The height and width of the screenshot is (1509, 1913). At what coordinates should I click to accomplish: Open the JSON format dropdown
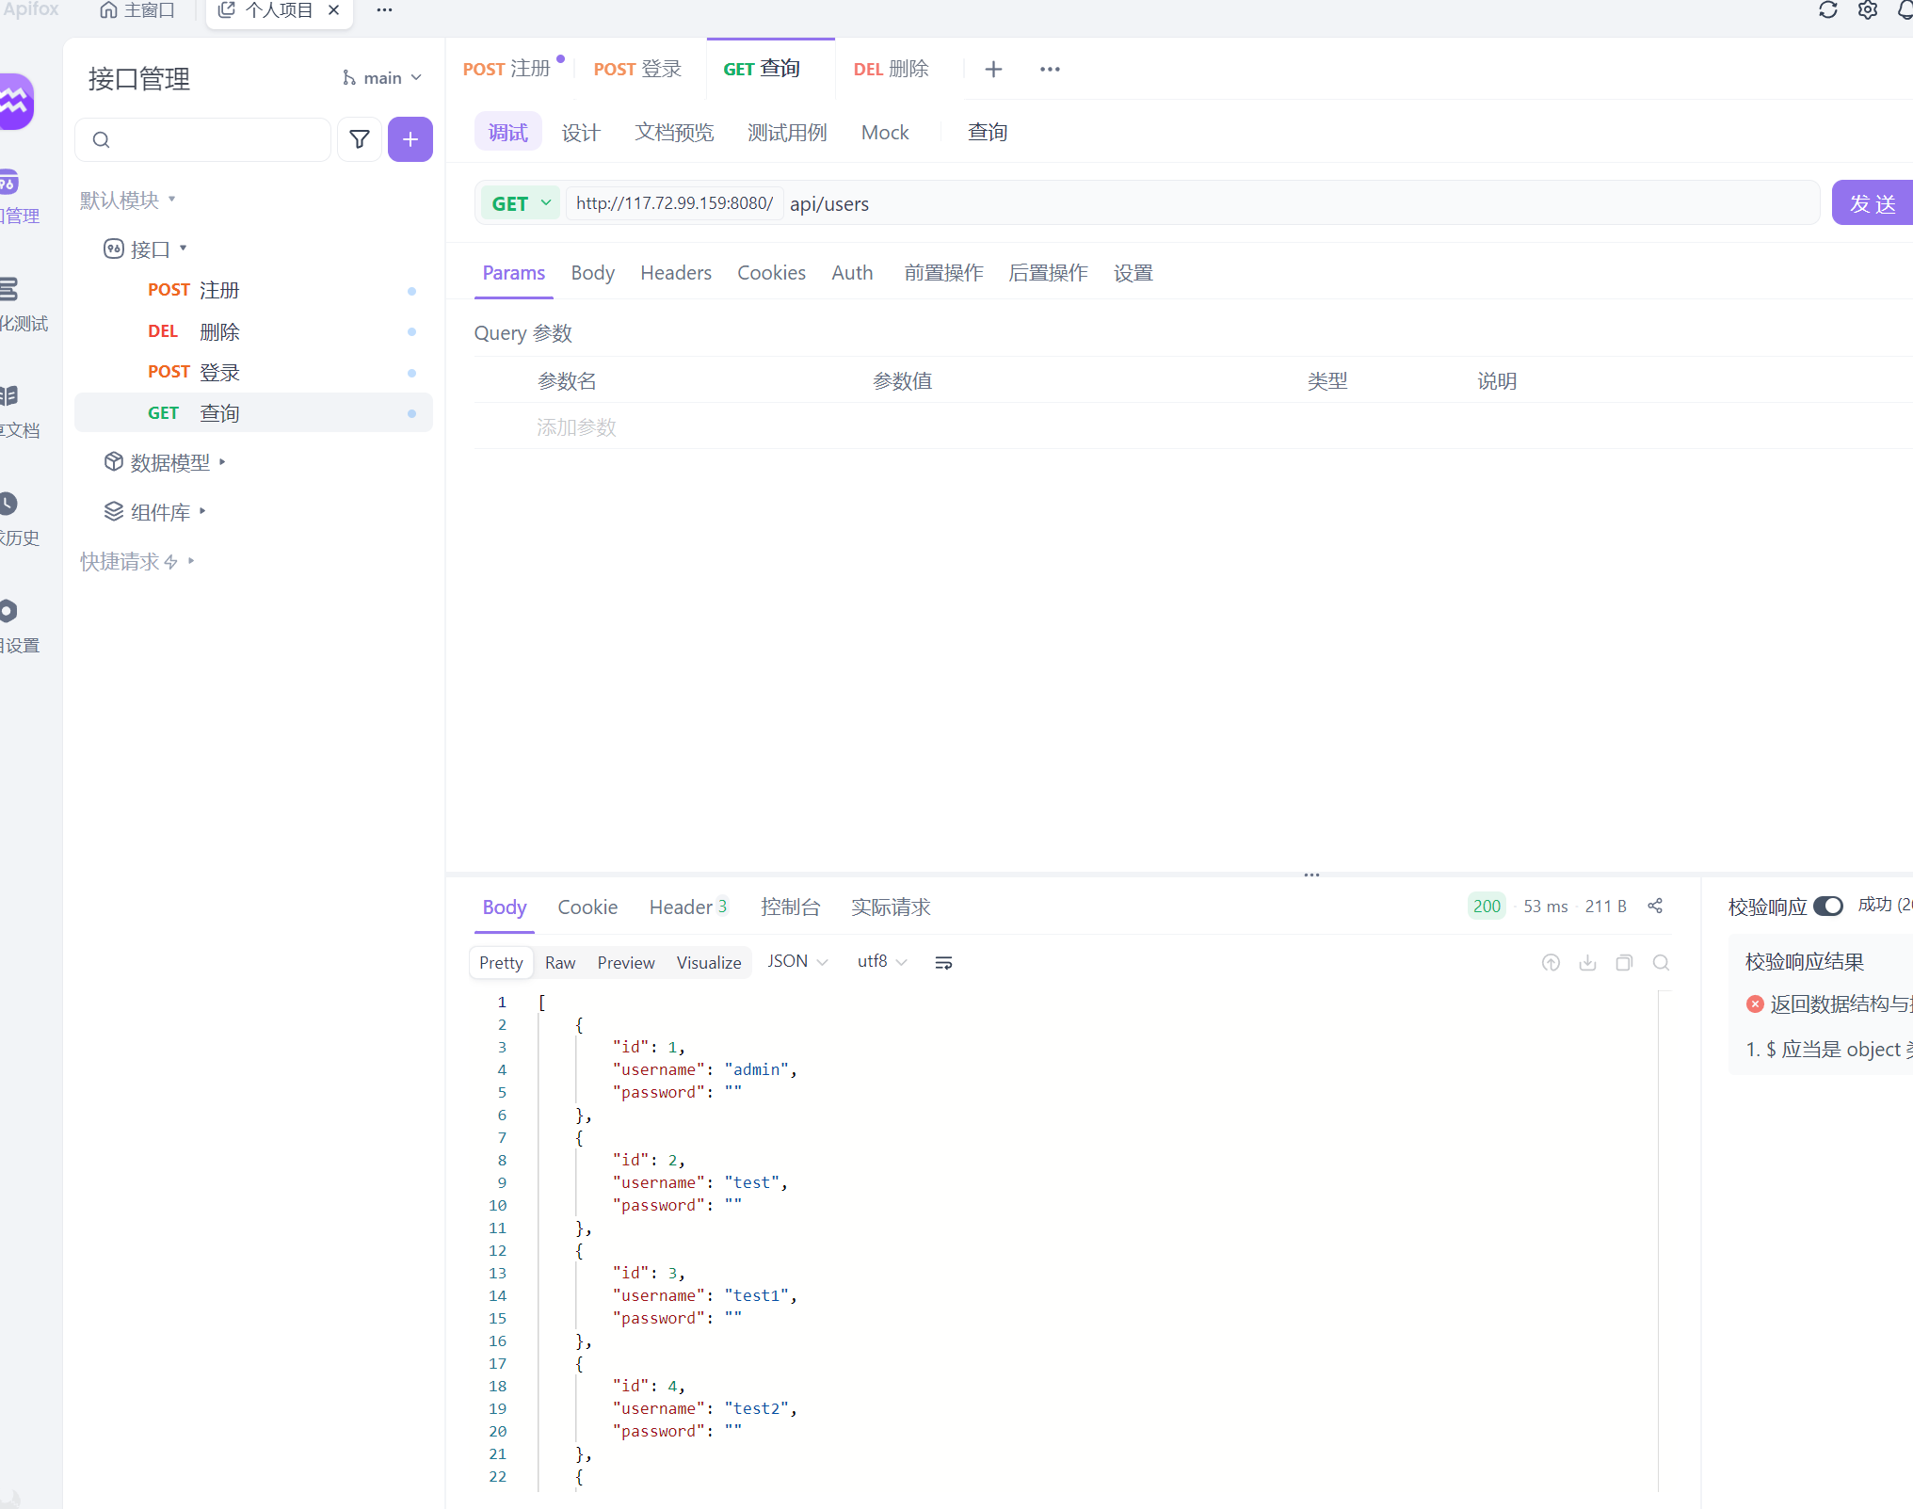coord(797,961)
